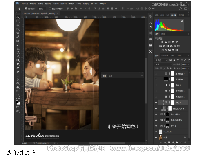
Task: Select the Clone Stamp tool
Action: pyautogui.click(x=18, y=48)
